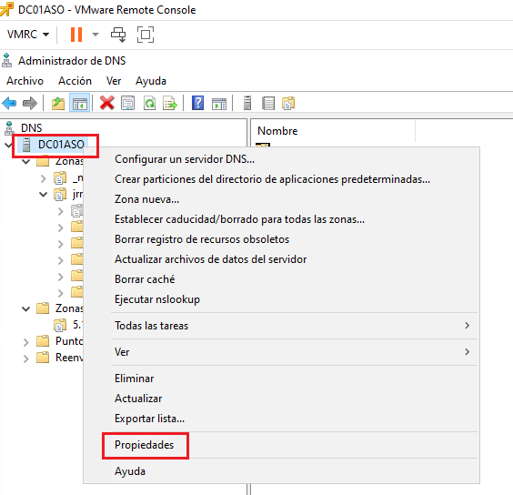Choose Establecer caducidad/borrado para todas las zonas
This screenshot has width=513, height=495.
(281, 219)
